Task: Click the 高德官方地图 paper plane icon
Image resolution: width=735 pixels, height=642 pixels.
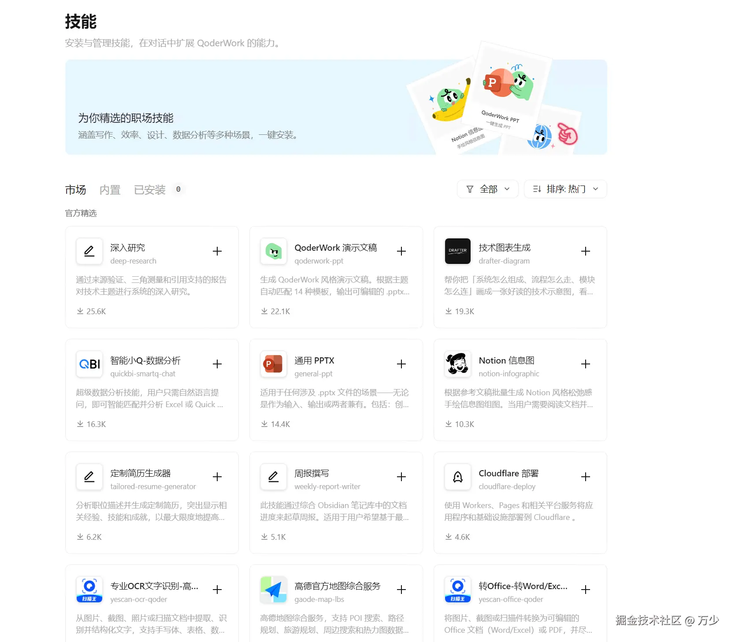Action: 274,590
